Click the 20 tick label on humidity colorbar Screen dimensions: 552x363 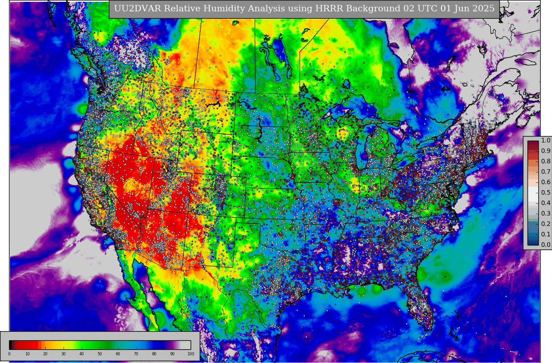(45, 354)
